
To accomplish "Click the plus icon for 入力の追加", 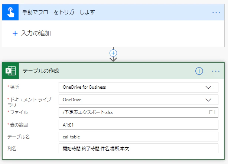I will point(15,33).
